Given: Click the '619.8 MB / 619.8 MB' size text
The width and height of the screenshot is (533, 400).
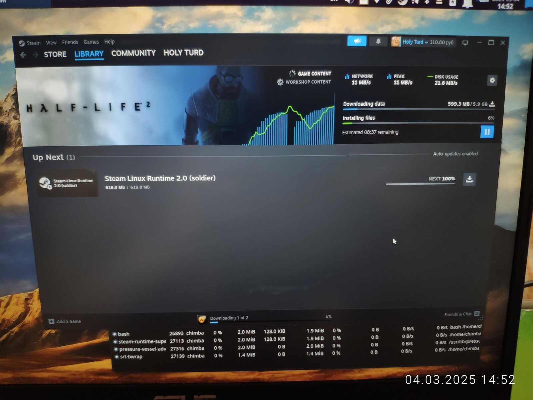Looking at the screenshot, I should (x=128, y=187).
